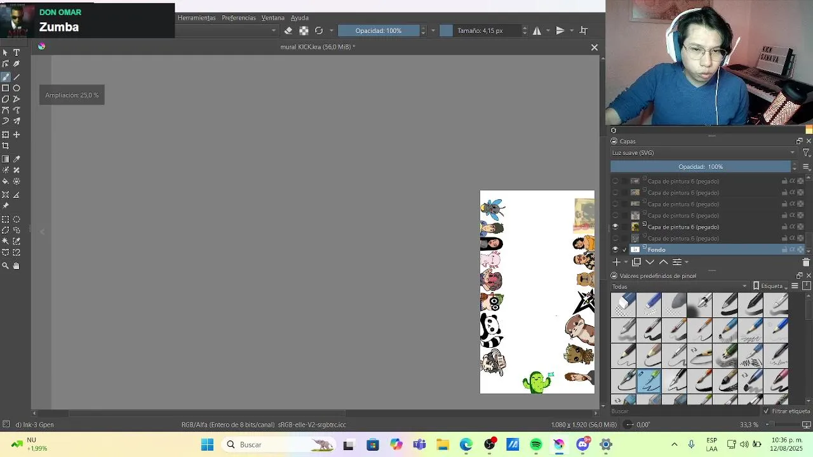Open the Herramientas menu
The width and height of the screenshot is (813, 457).
(197, 18)
